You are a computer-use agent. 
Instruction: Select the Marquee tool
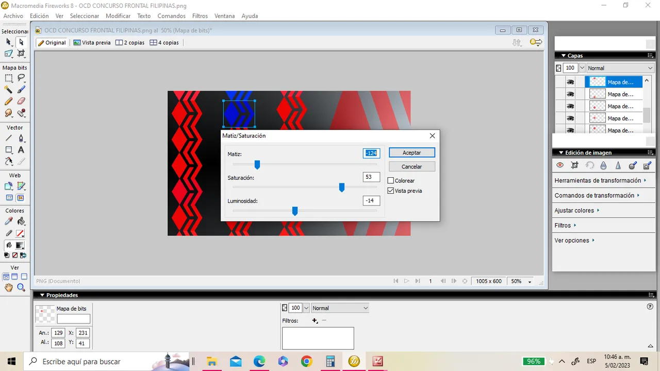point(9,78)
